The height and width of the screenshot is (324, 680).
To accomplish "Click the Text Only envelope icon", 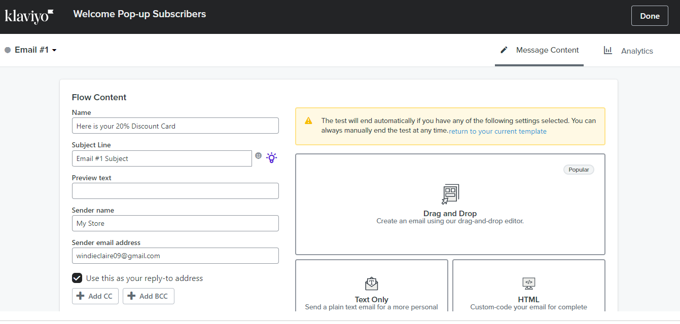I will pos(372,283).
